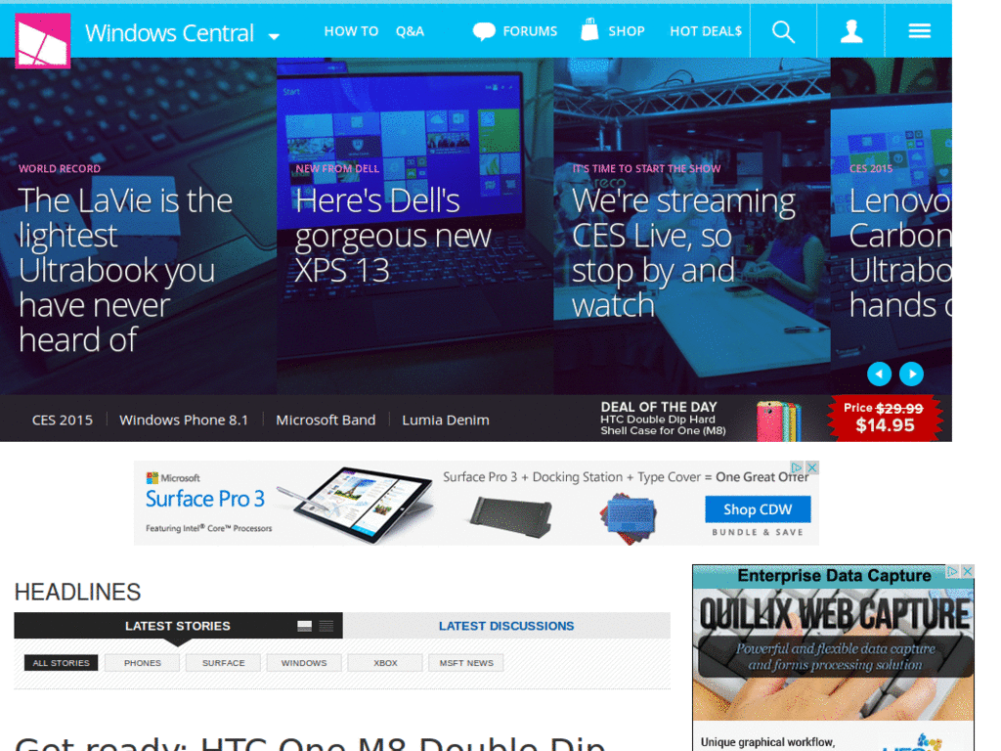This screenshot has height=751, width=1001.
Task: Click the Windows Central pink logo
Action: [43, 40]
